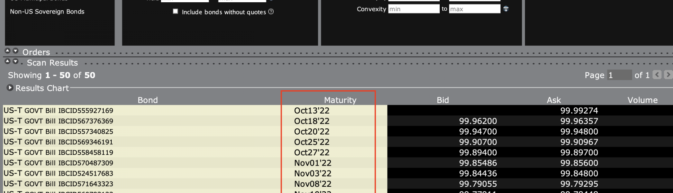
Task: Click the Scan Results up arrow icon
Action: 8,61
